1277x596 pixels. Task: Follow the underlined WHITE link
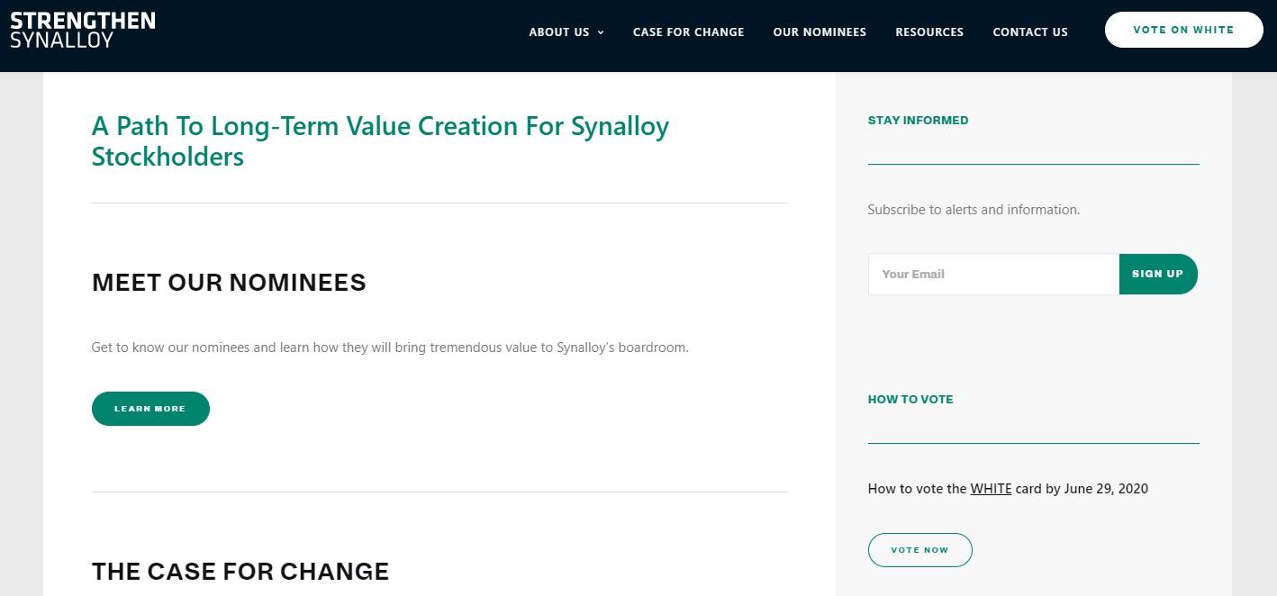pos(991,489)
